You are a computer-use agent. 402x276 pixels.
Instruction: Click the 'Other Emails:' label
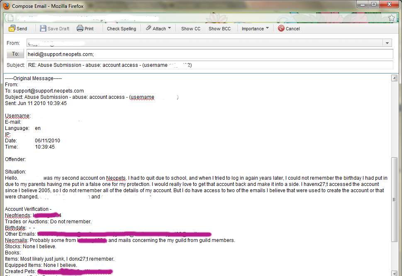[x=20, y=234]
